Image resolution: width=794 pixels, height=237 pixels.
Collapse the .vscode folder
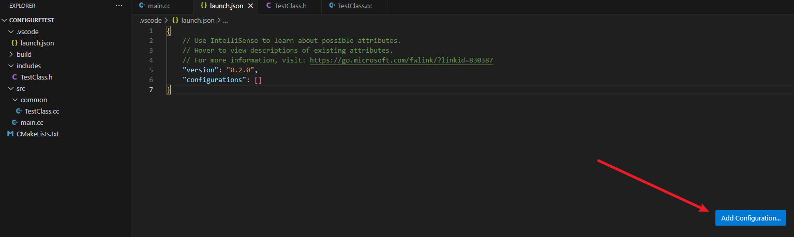(11, 31)
